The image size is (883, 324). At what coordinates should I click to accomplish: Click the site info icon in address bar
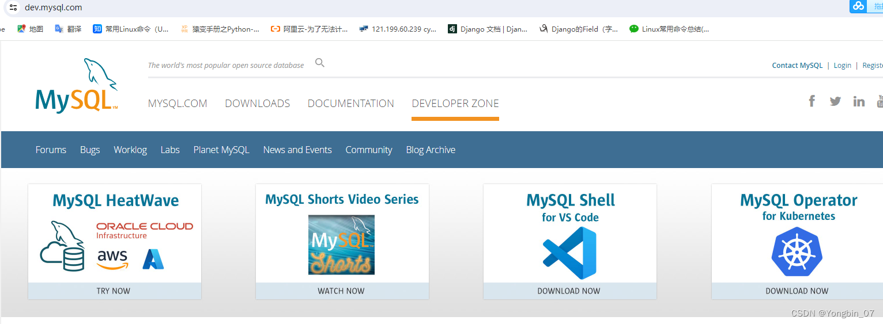pos(13,7)
